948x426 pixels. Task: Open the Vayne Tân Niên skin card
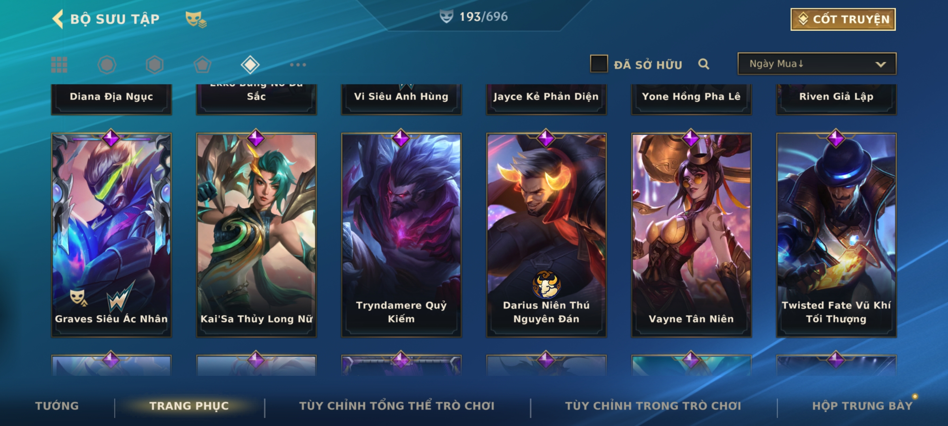(691, 235)
